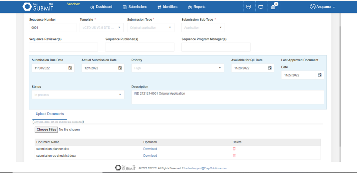The height and width of the screenshot is (173, 357).
Task: Click the Operation column header
Action: tap(150, 142)
